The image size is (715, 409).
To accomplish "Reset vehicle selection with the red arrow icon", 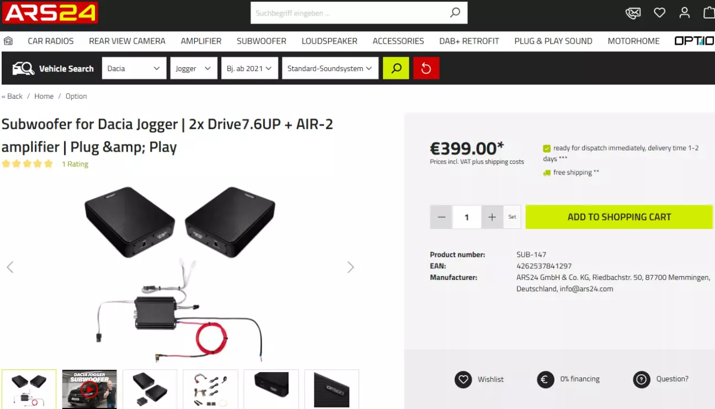I will point(426,68).
